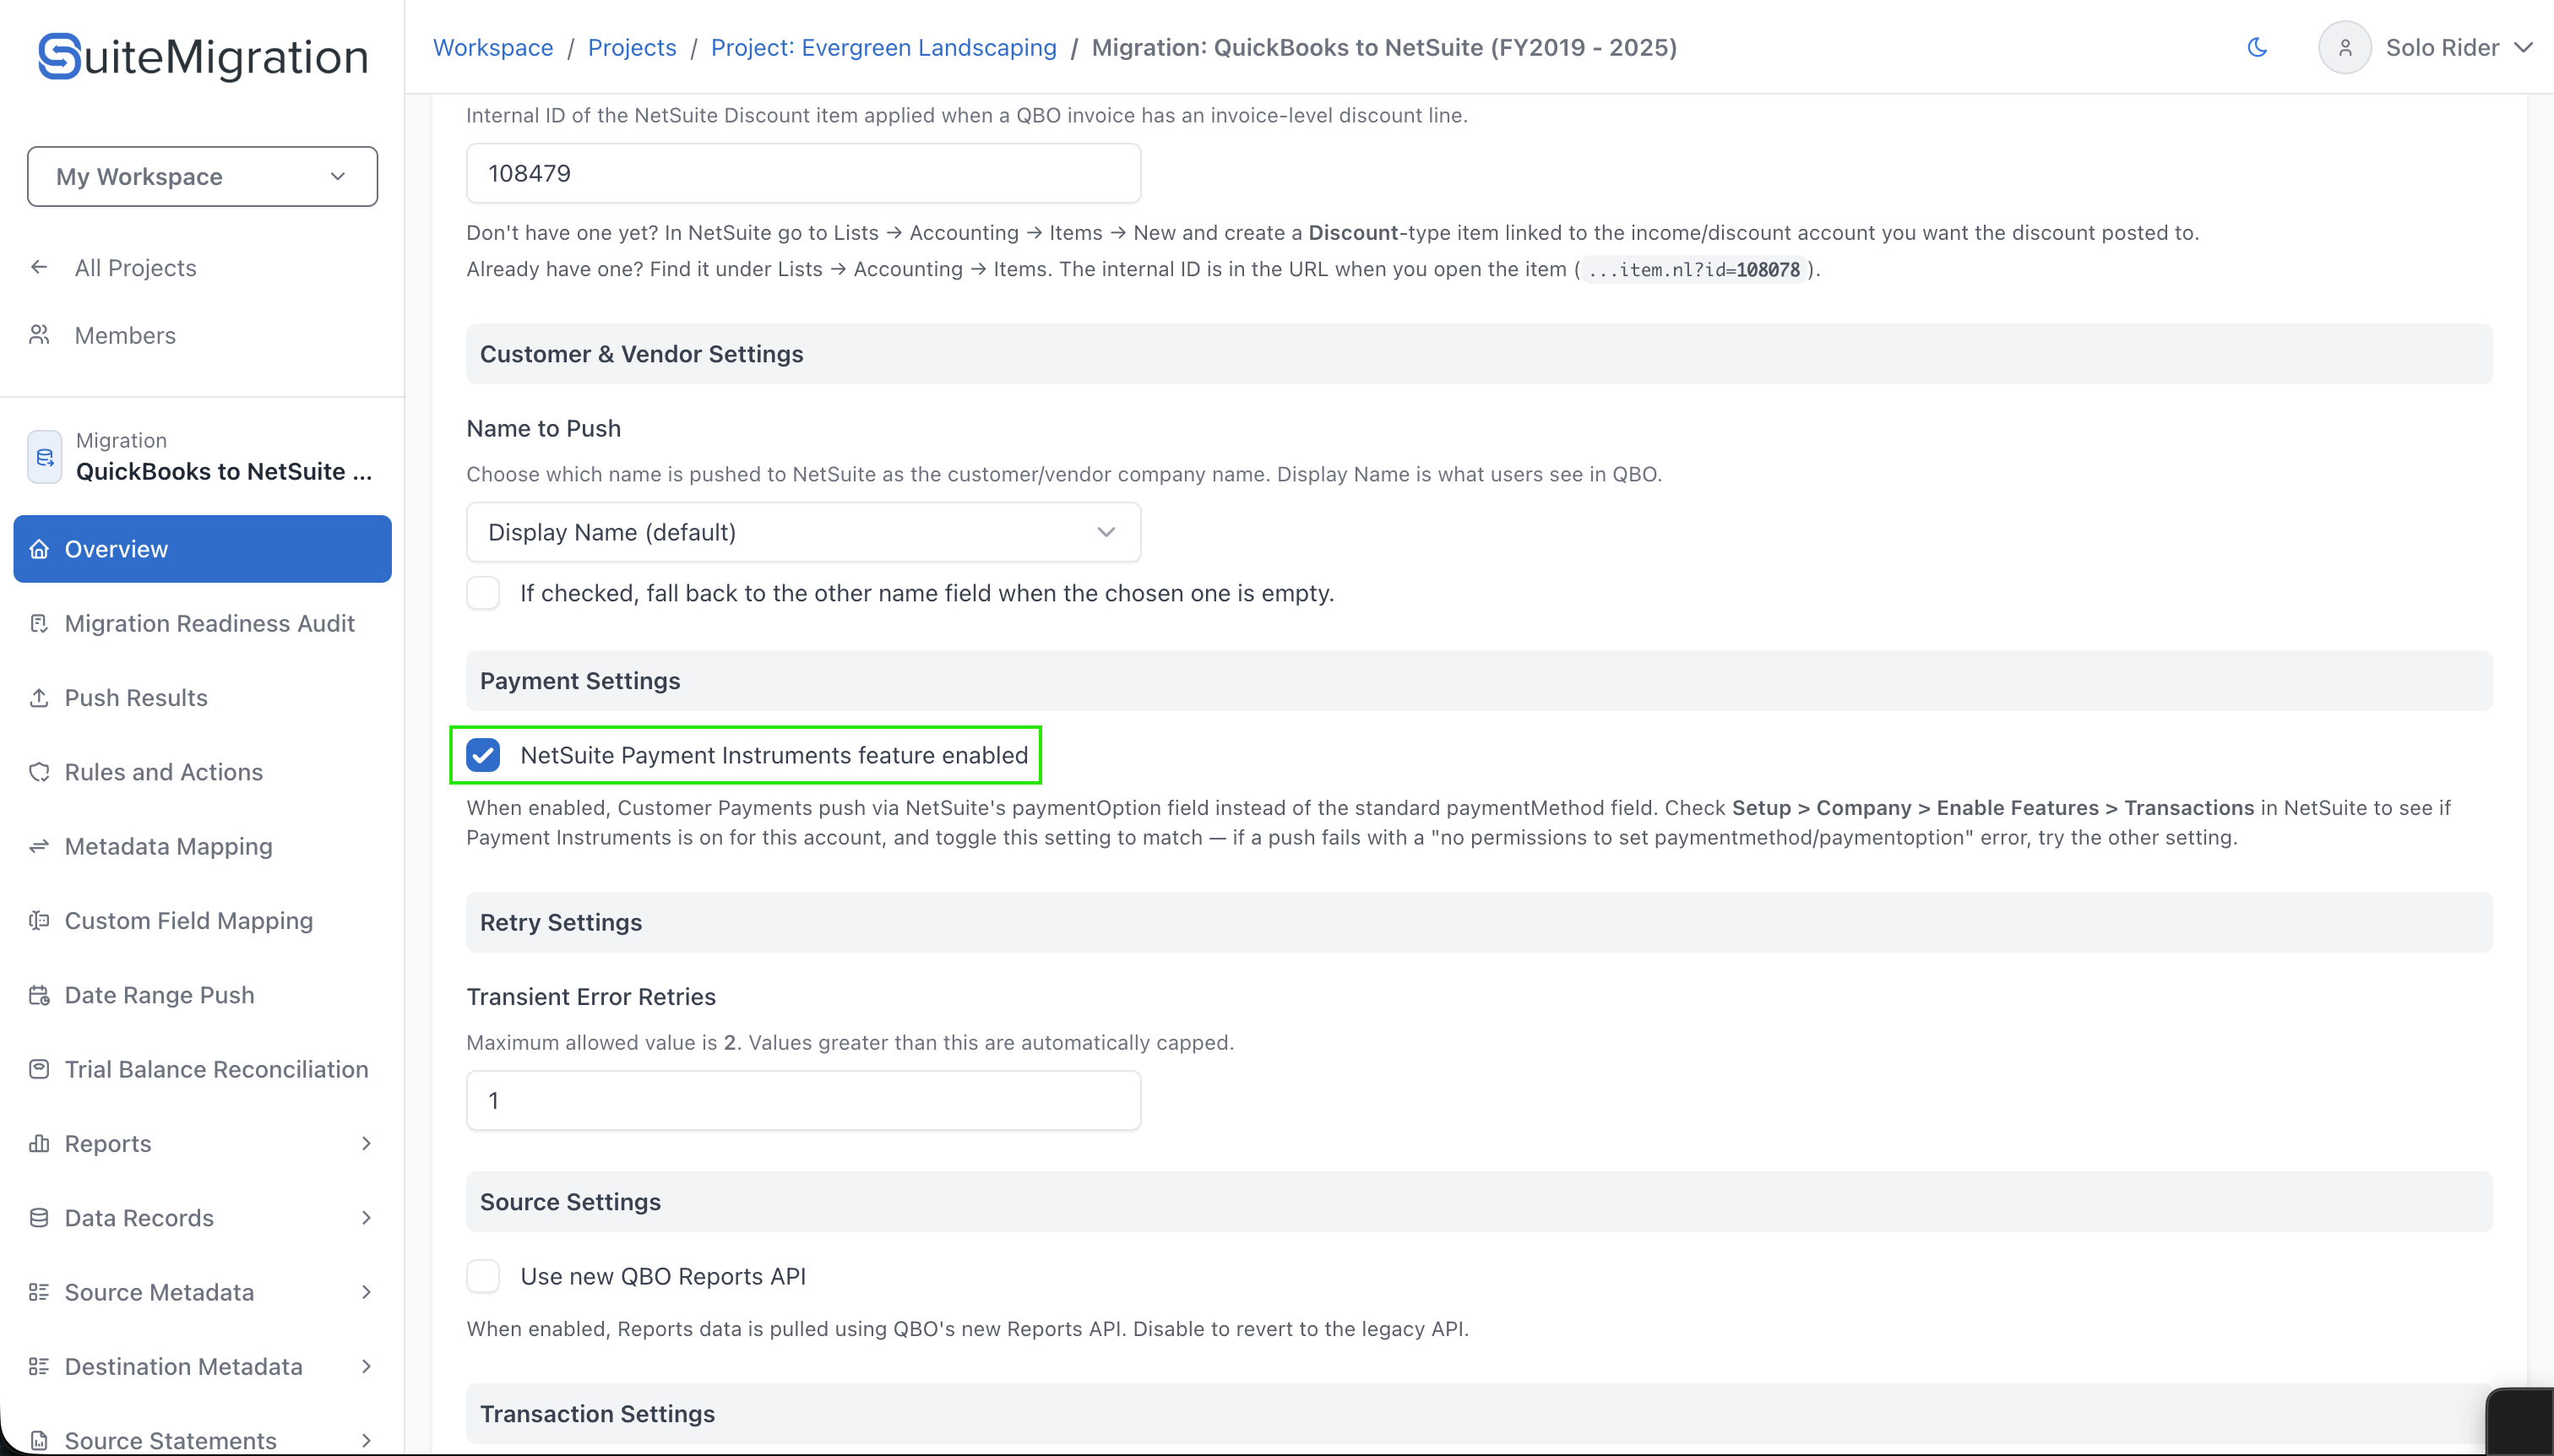2554x1456 pixels.
Task: Check the fall back to other name checkbox
Action: [483, 593]
